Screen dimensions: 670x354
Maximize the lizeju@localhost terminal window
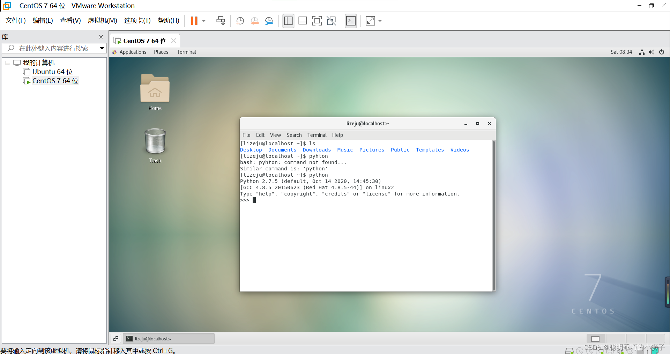click(x=478, y=124)
